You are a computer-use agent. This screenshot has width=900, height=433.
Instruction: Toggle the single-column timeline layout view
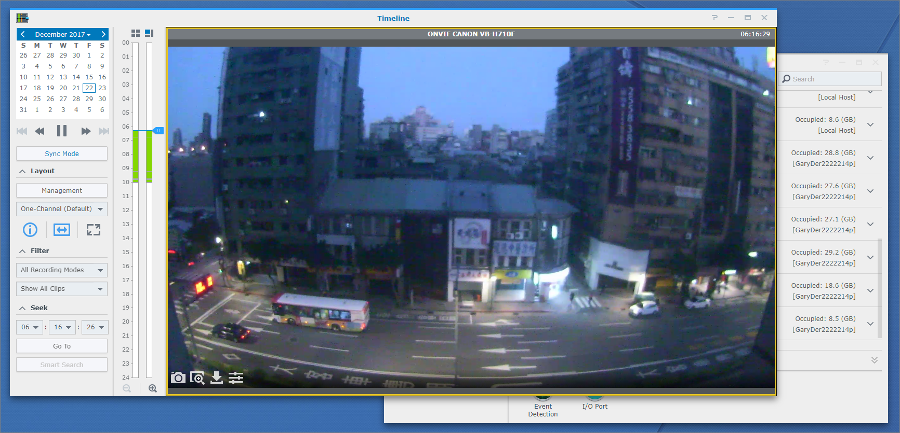(149, 33)
